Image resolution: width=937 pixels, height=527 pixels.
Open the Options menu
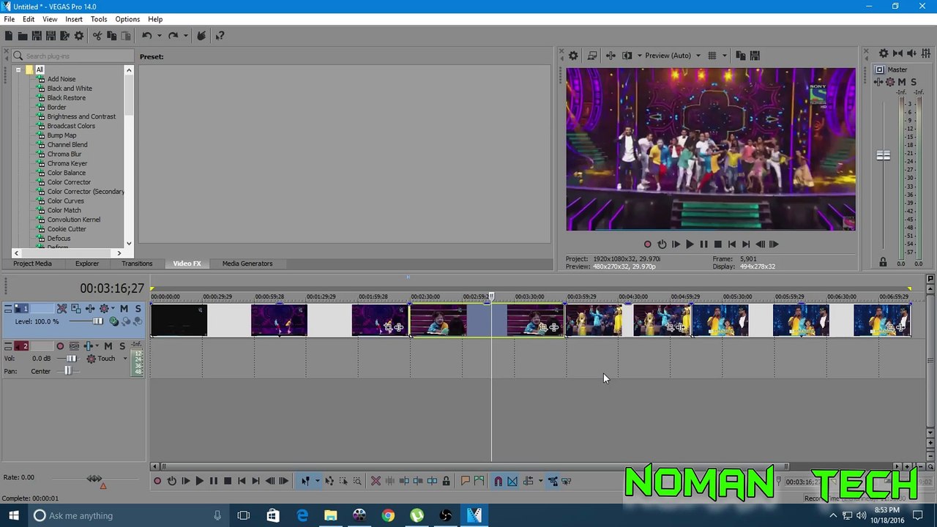[x=127, y=19]
